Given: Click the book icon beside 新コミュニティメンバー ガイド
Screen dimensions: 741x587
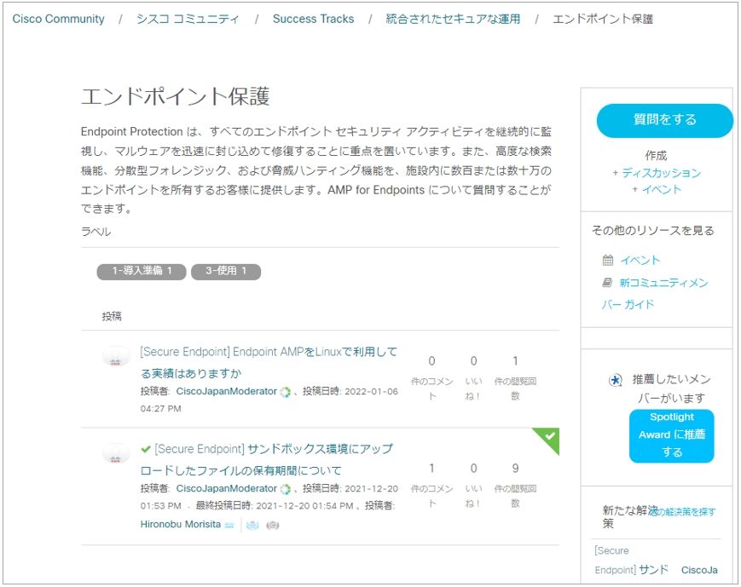Looking at the screenshot, I should (x=607, y=282).
